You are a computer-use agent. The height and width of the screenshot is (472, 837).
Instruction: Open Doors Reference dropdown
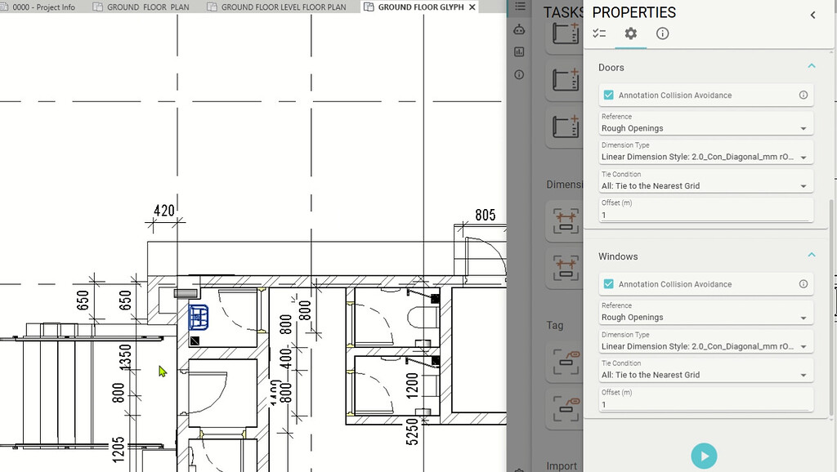pos(705,128)
